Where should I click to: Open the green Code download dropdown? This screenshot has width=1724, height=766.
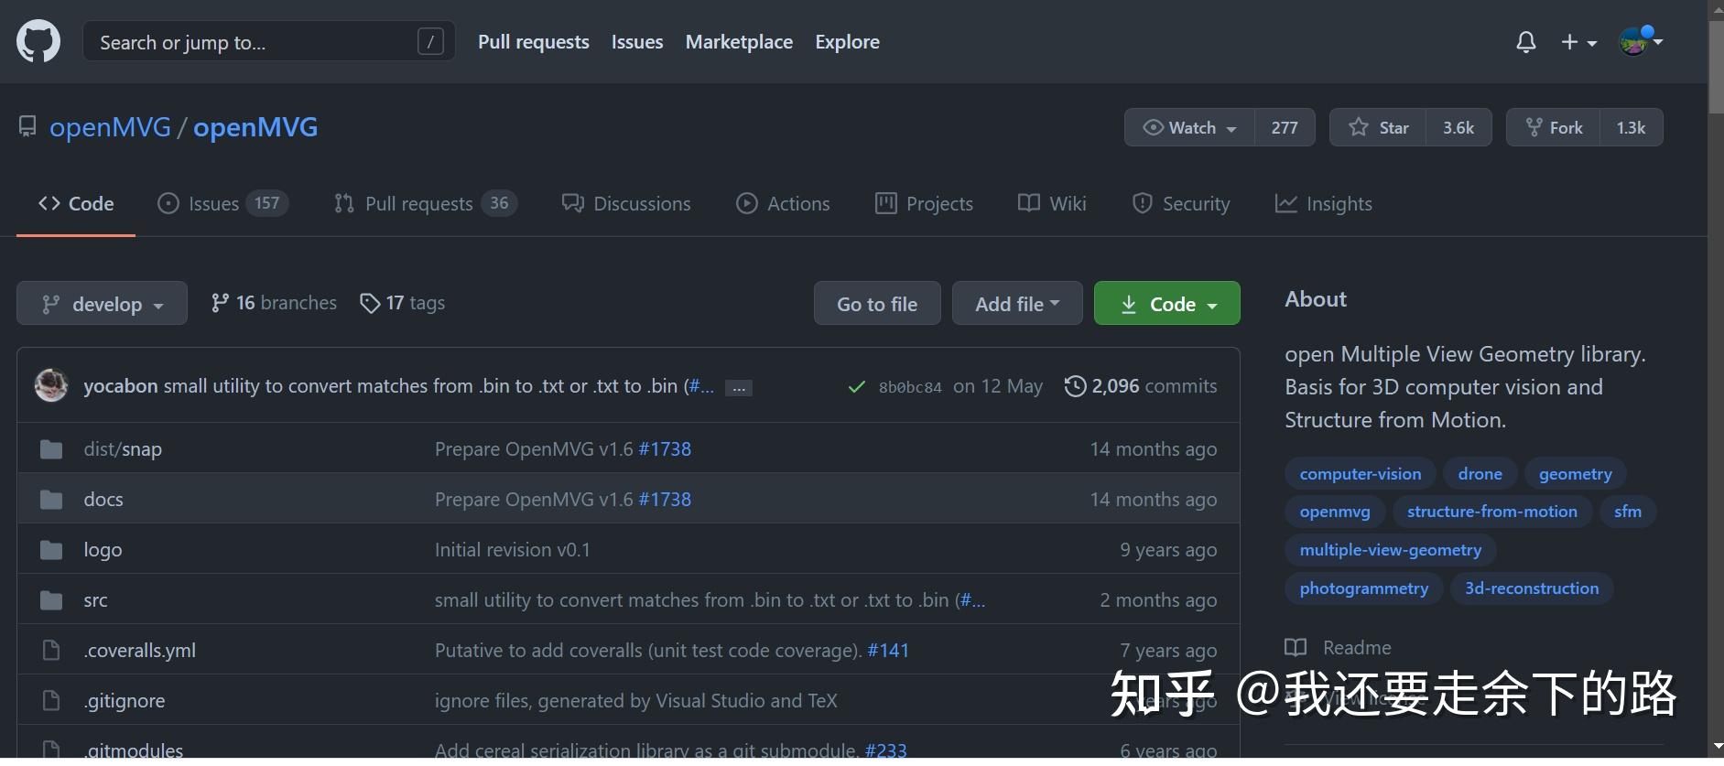click(x=1167, y=303)
